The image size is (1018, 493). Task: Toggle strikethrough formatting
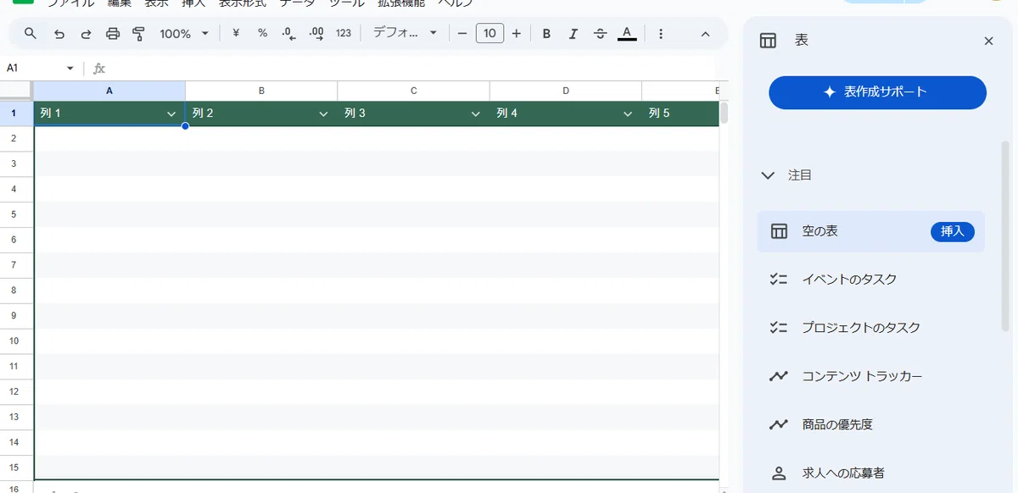[601, 34]
